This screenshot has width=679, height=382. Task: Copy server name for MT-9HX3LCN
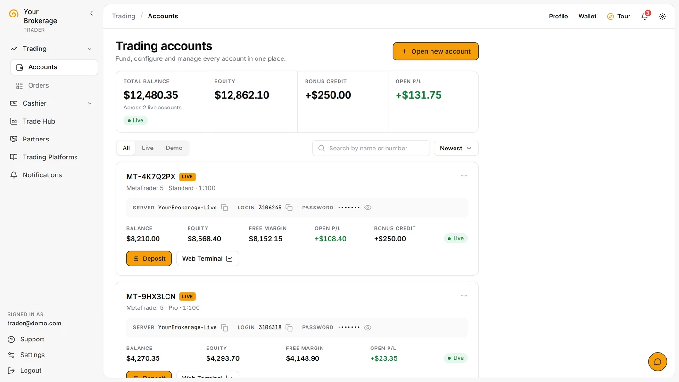[x=224, y=327]
